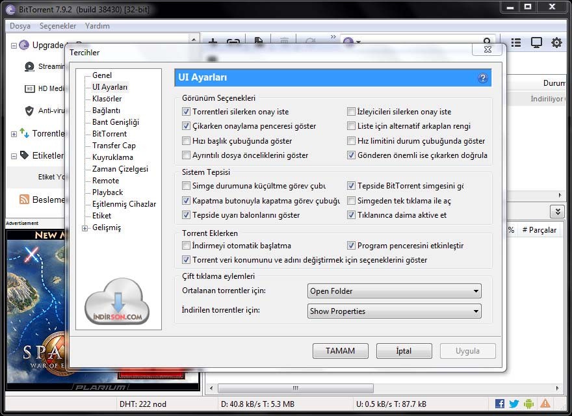
Task: Enable 'Simge durumuna küçültme görev çubuğu' option
Action: click(186, 186)
